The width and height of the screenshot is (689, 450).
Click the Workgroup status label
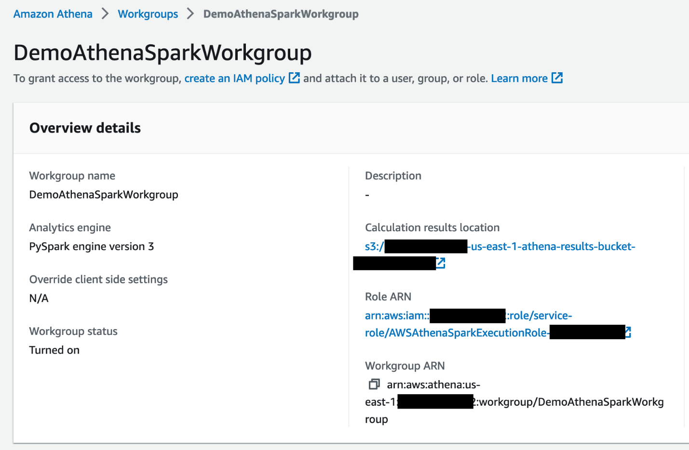tap(73, 331)
